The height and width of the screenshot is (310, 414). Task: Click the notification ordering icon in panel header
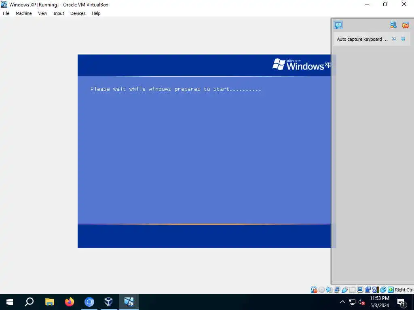(393, 25)
